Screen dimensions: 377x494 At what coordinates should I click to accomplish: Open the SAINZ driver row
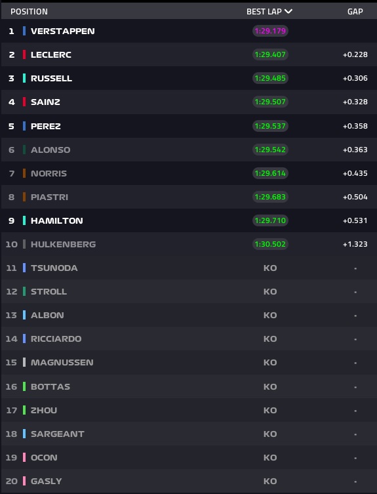189,102
